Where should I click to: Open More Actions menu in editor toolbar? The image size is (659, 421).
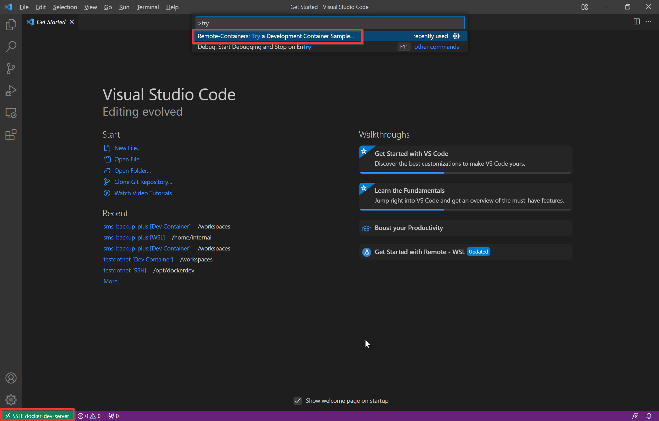[649, 21]
